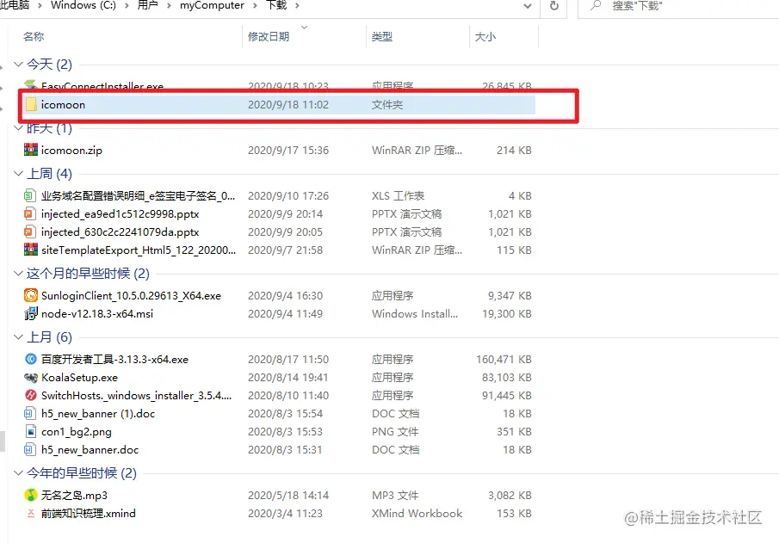Click the icomoon.zip WinRAR archive icon
This screenshot has height=543, width=779.
31,150
